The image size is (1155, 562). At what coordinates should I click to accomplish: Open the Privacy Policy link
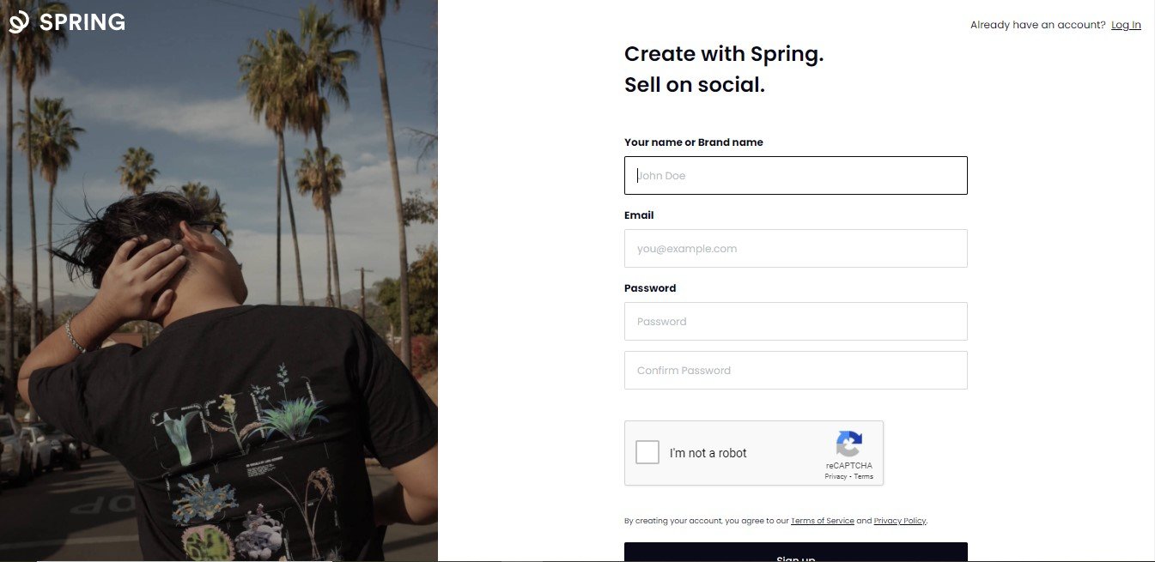point(899,520)
